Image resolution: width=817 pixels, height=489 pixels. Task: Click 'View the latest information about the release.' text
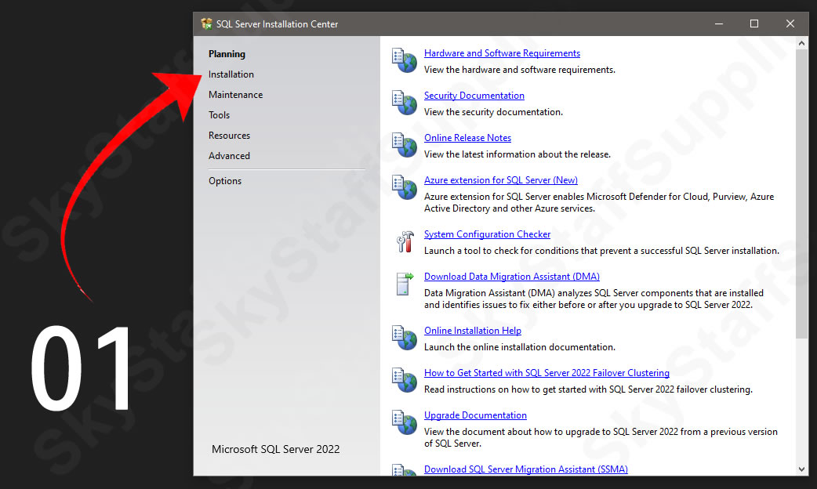click(517, 154)
